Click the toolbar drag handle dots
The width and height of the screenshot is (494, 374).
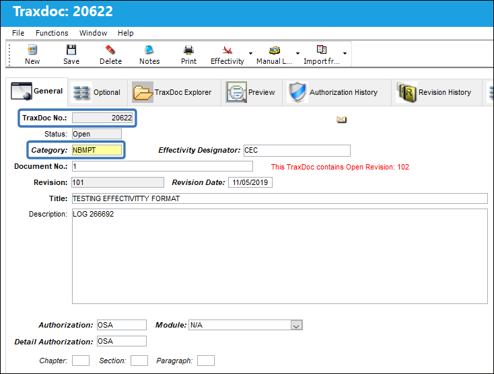coord(9,54)
